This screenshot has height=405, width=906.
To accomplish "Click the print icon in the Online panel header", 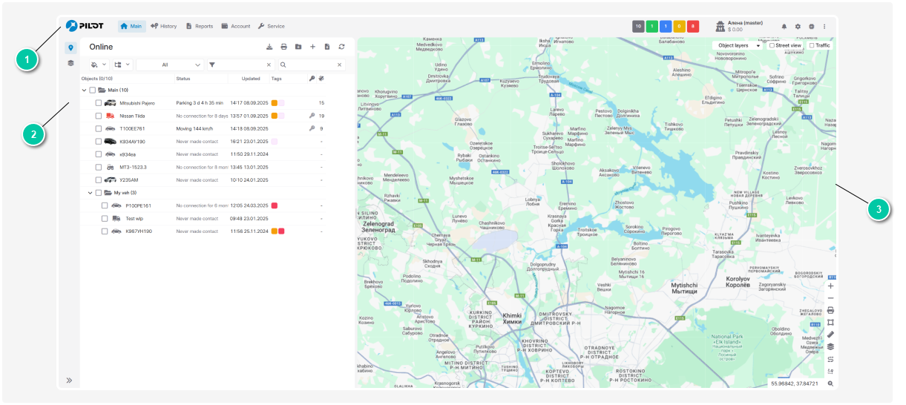I will (283, 47).
